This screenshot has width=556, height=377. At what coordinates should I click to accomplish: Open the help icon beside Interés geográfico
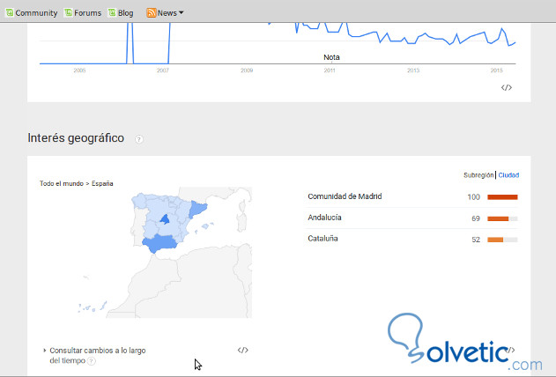[x=139, y=139]
